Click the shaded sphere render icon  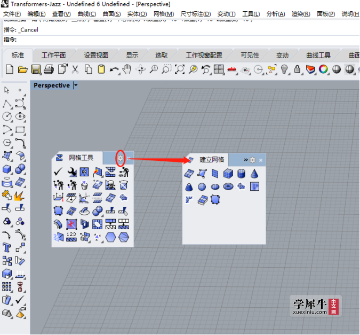[337, 69]
